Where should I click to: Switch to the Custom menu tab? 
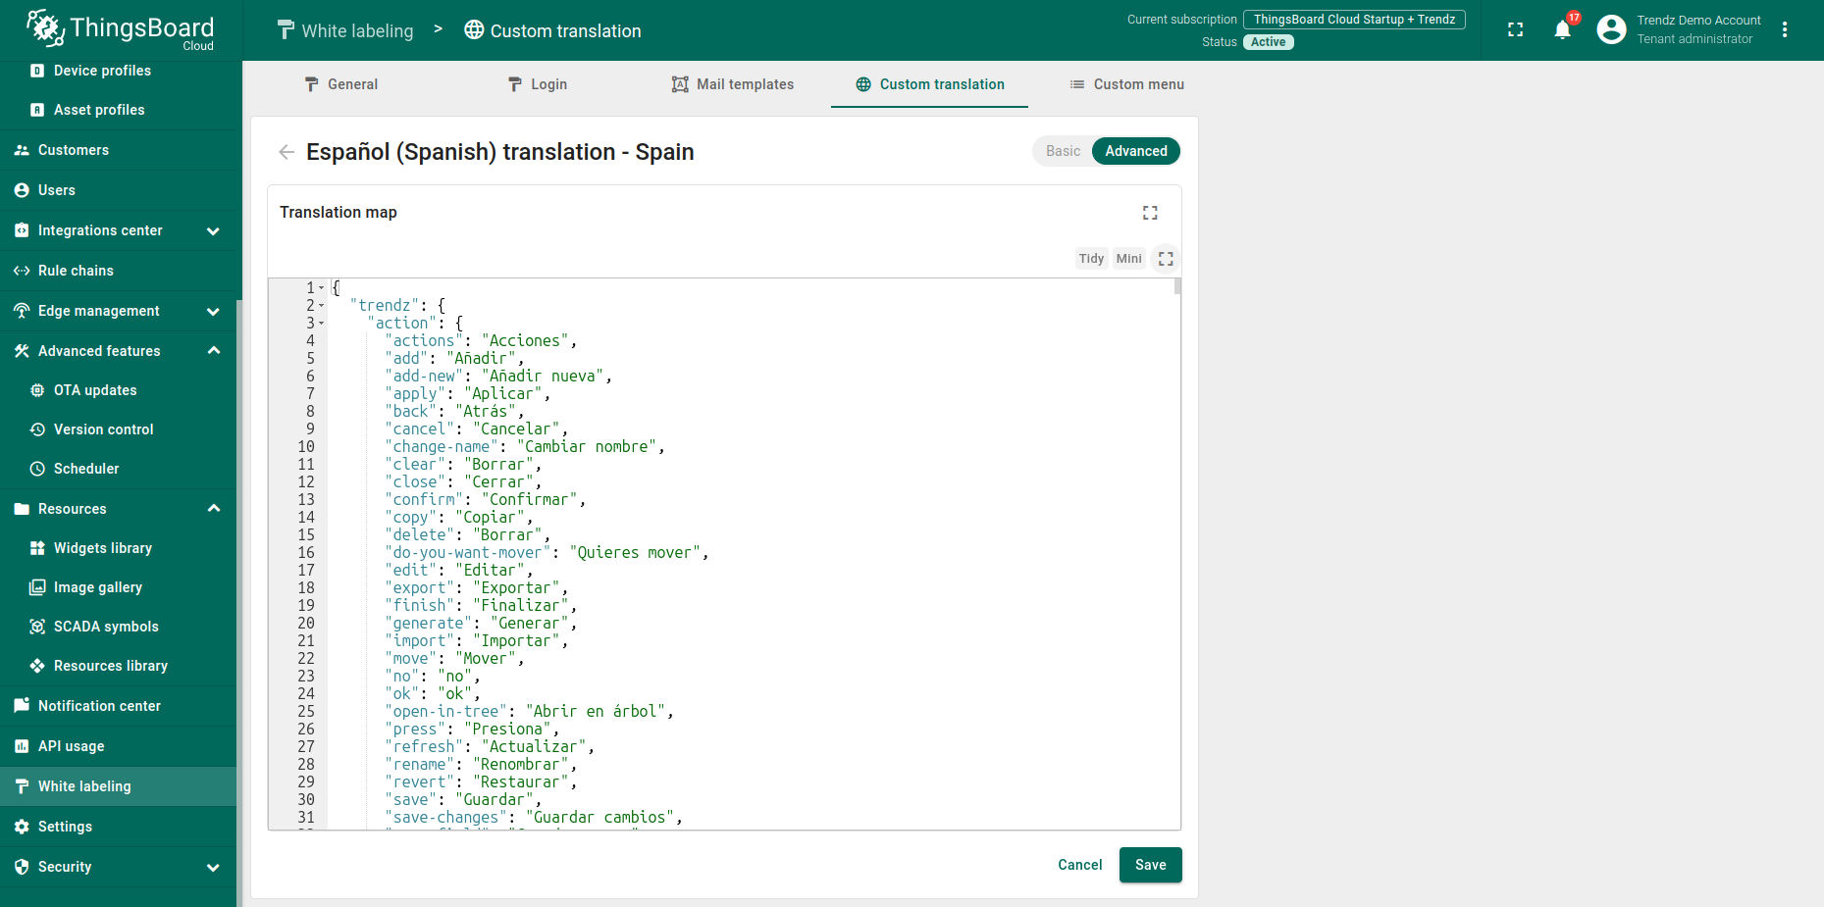click(1126, 84)
